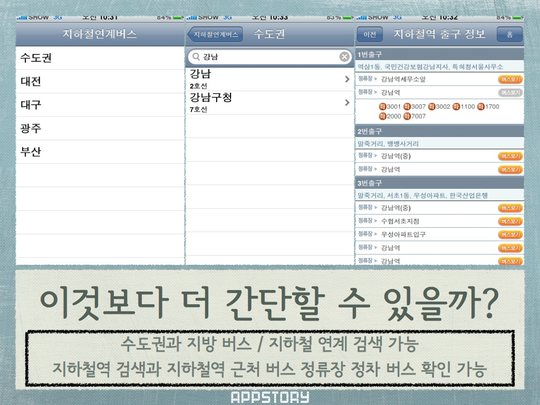
Task: Tap the 좌 badge for bus 3001
Action: coord(382,107)
